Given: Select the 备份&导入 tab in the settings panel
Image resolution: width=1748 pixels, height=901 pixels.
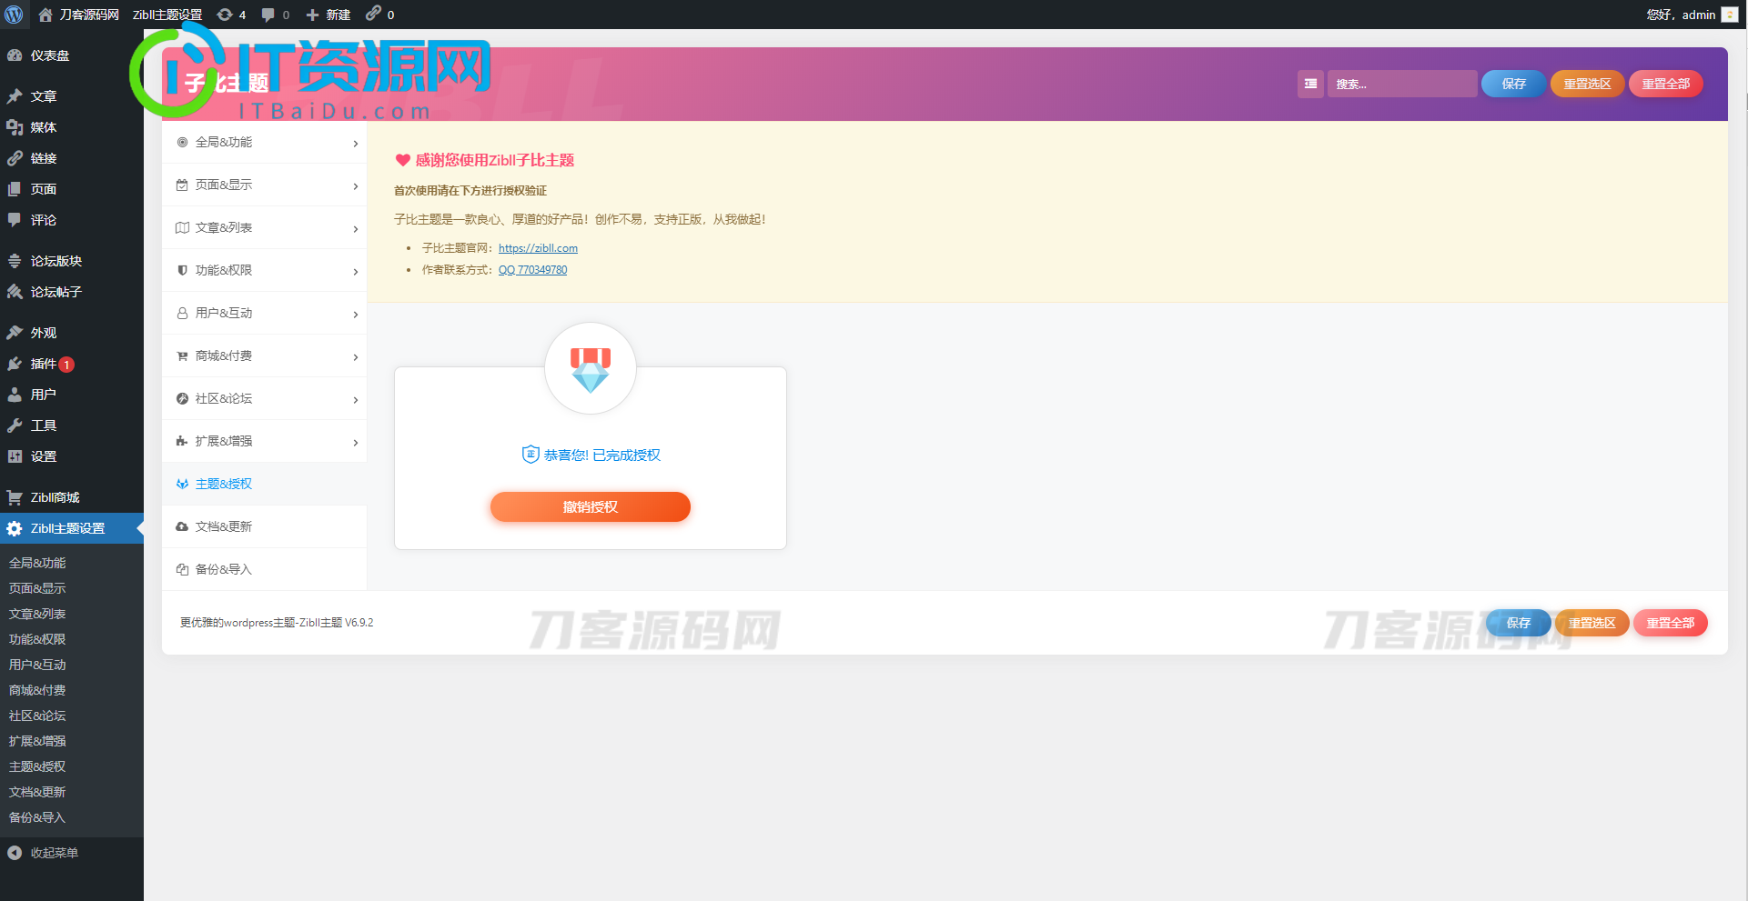Looking at the screenshot, I should (264, 569).
